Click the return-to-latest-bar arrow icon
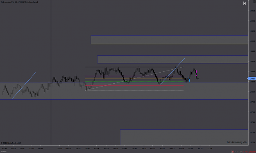The height and width of the screenshot is (153, 256). click(x=245, y=3)
